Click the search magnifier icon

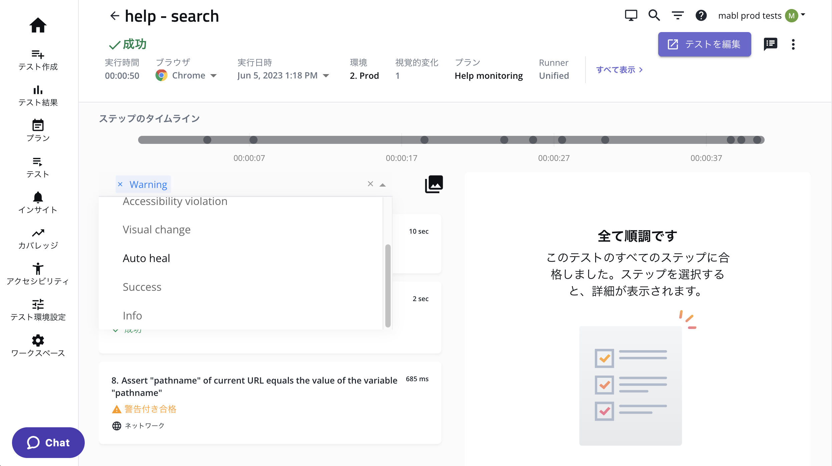[654, 15]
